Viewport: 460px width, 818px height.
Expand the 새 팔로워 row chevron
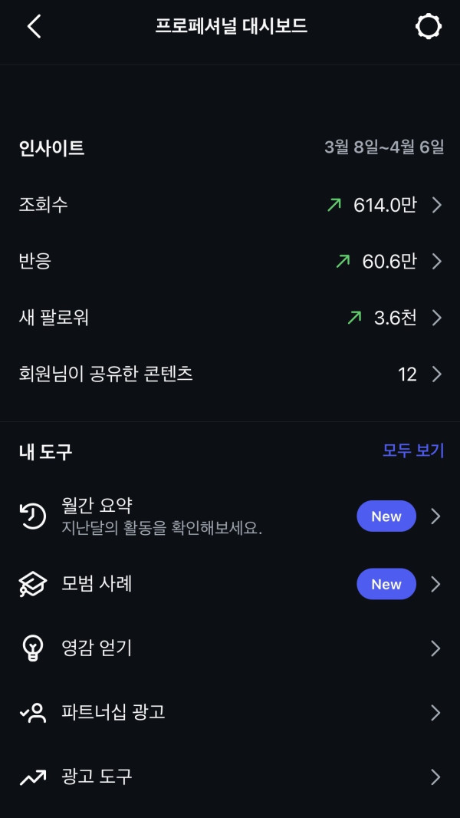[436, 318]
